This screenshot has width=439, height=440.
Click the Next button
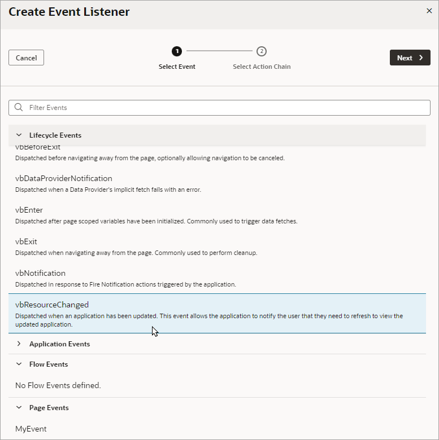(x=410, y=58)
